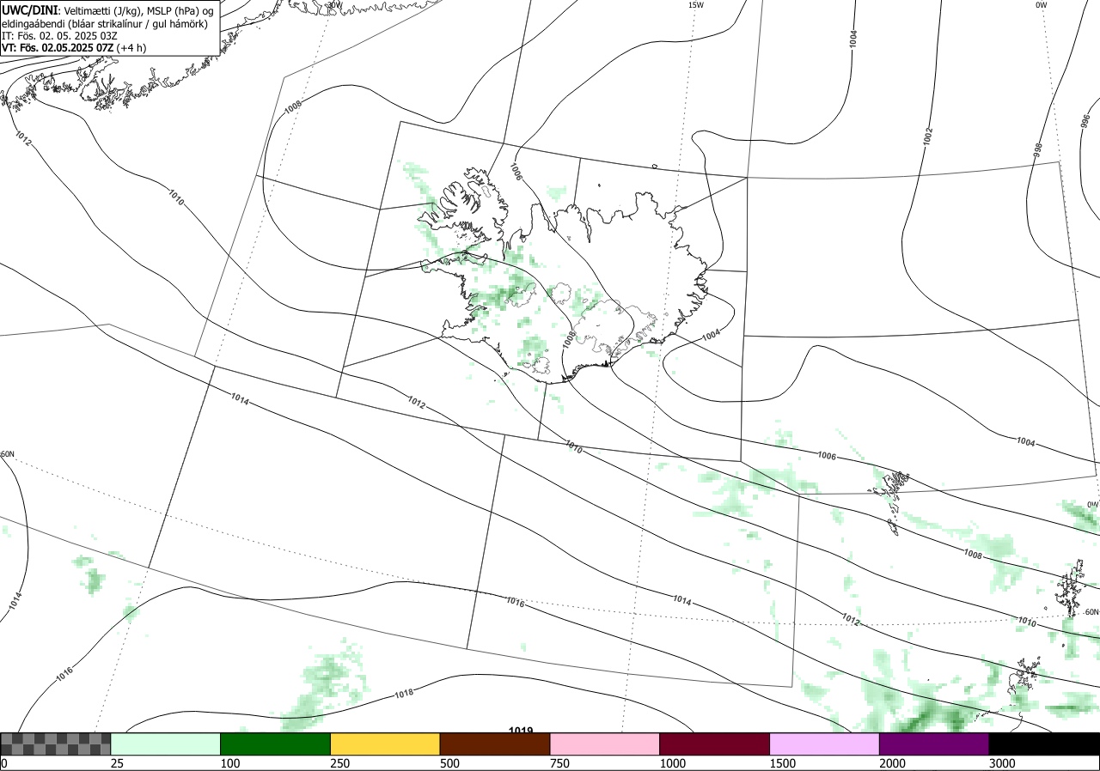
Task: Click the "15W" longitude label
Action: [695, 5]
